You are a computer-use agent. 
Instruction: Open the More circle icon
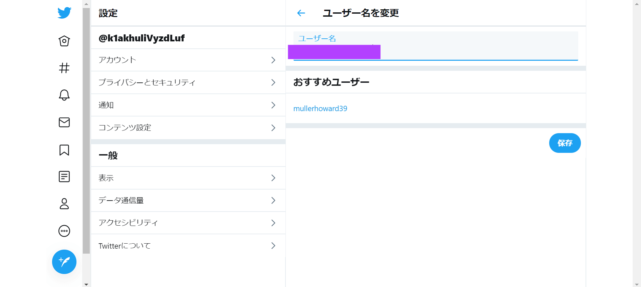pyautogui.click(x=64, y=231)
